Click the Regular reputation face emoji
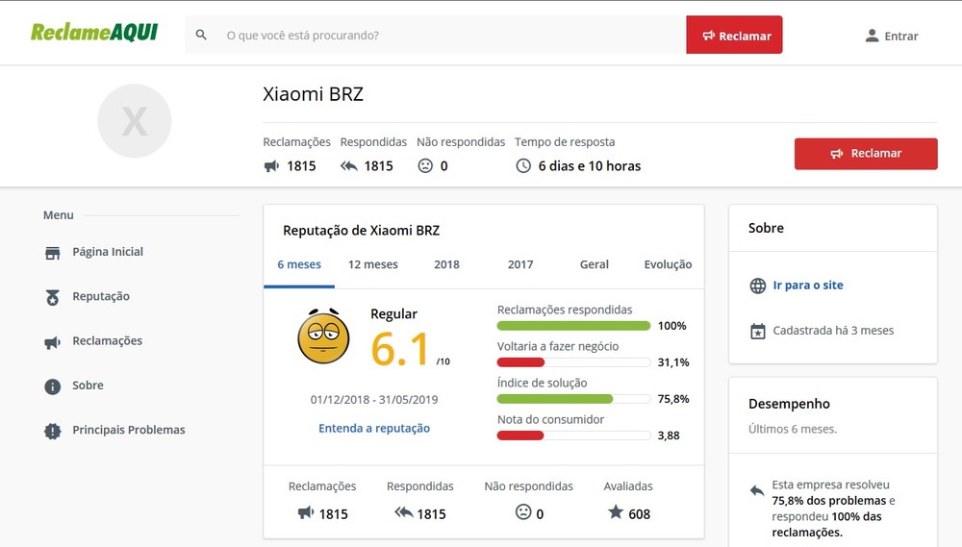Viewport: 962px width, 547px height. [323, 336]
